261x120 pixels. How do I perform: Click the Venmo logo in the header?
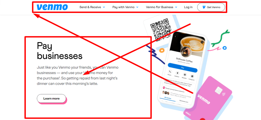click(x=52, y=7)
